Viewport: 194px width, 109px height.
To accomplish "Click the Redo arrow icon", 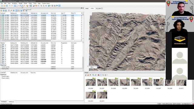I will pyautogui.click(x=12, y=6).
